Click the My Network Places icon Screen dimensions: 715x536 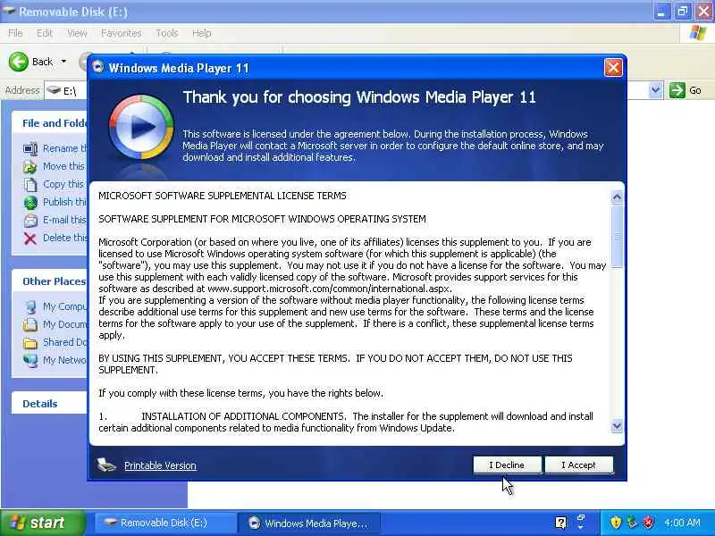point(30,360)
